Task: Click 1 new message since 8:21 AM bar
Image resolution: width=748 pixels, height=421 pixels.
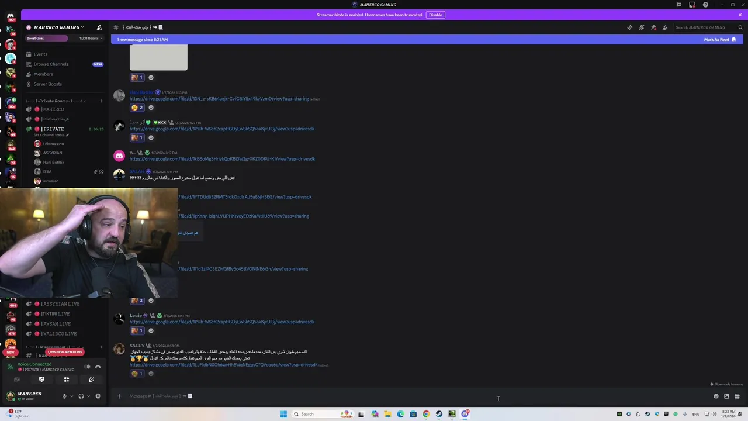Action: [427, 40]
